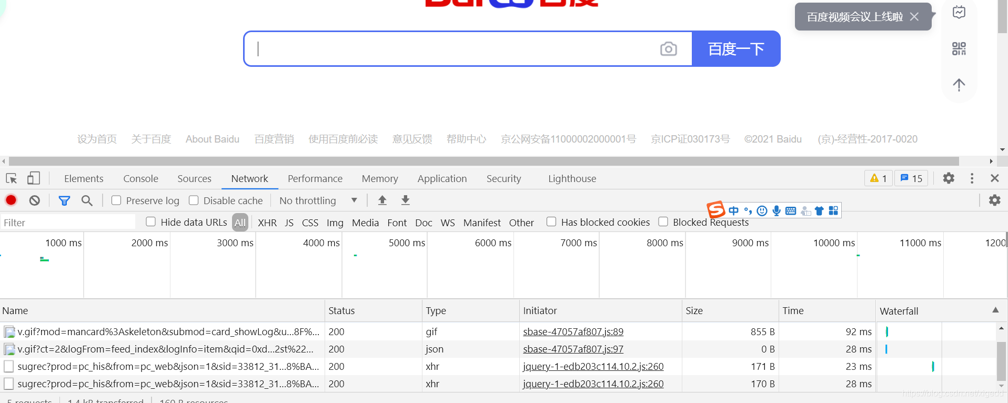
Task: Check the Hide data URLs checkbox
Action: (x=151, y=221)
